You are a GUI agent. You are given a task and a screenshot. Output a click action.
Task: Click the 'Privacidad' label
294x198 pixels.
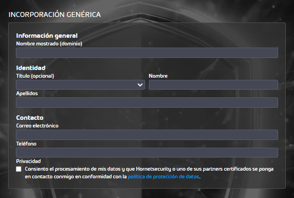(x=28, y=161)
